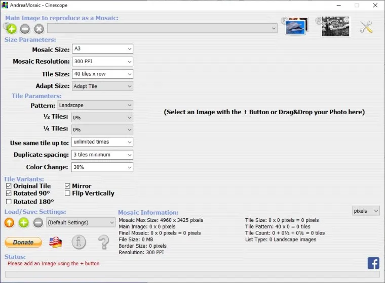Click Tile Pattern: 40 x 0 line
Image resolution: width=385 pixels, height=283 pixels.
(278, 226)
